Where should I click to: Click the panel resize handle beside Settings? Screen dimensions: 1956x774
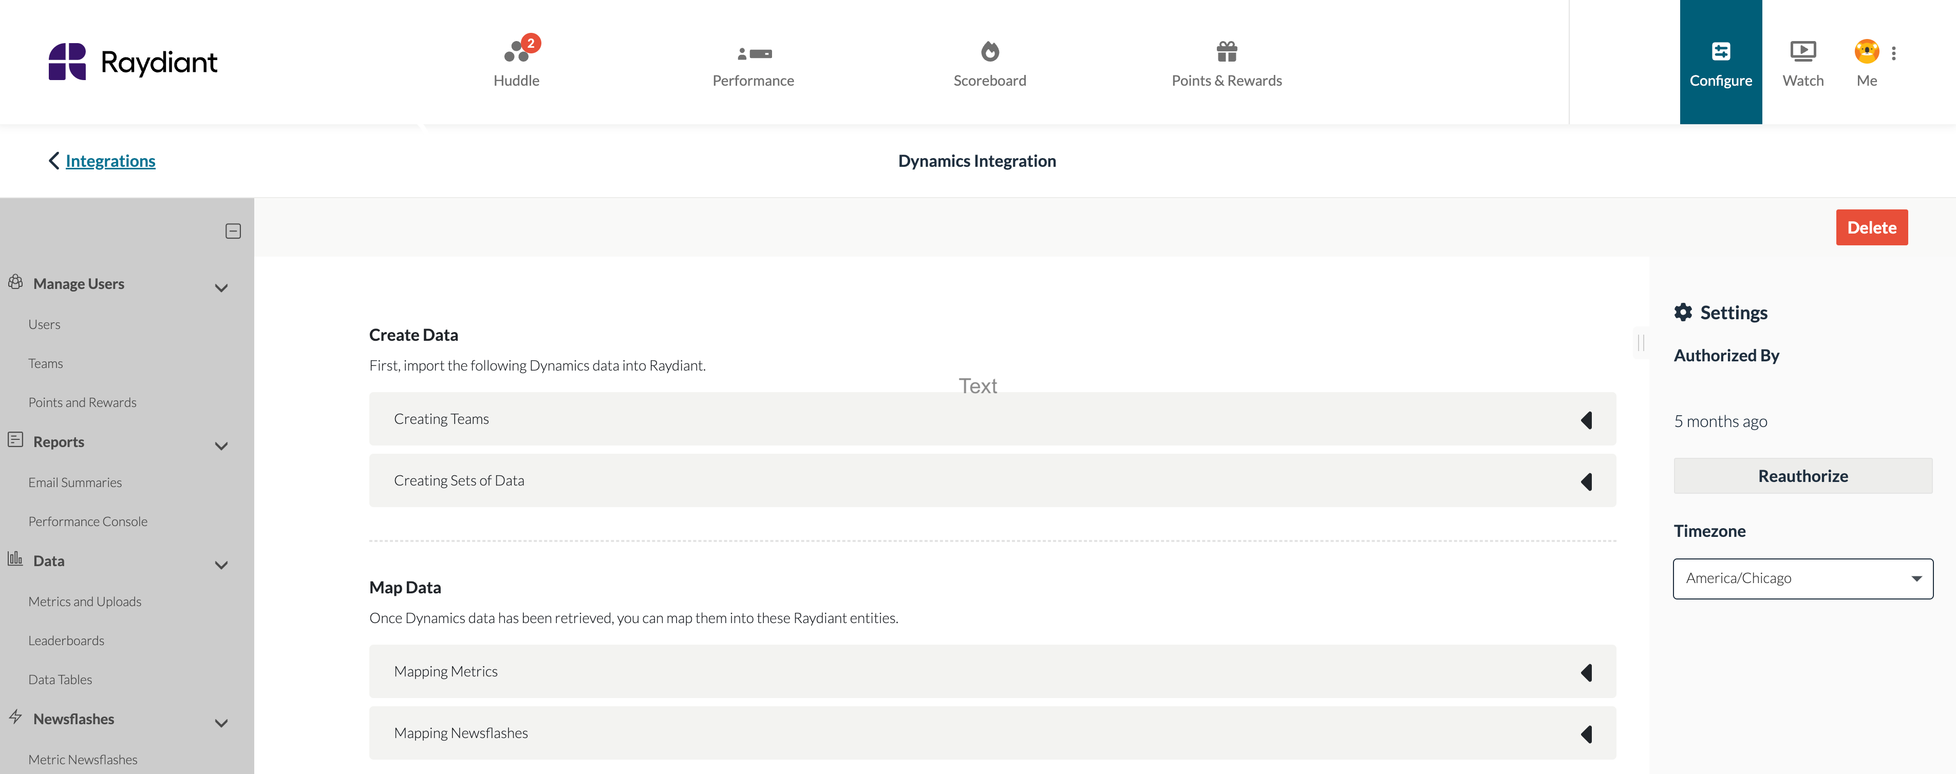(1640, 343)
